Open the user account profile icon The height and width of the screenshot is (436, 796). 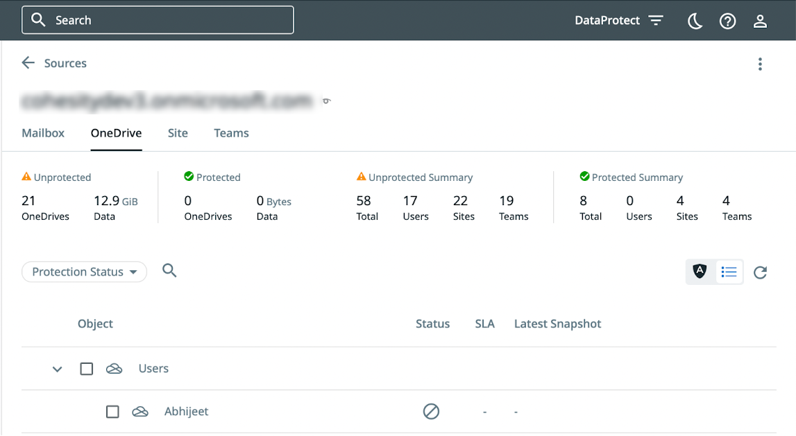[x=760, y=21]
